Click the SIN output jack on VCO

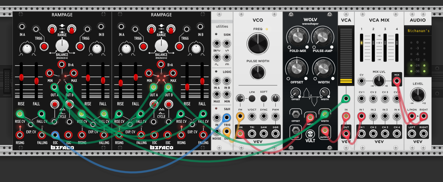point(240,134)
